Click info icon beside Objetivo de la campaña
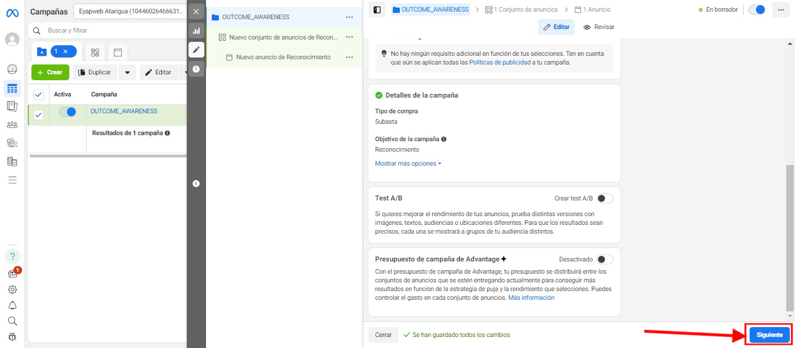The width and height of the screenshot is (795, 348). (444, 139)
